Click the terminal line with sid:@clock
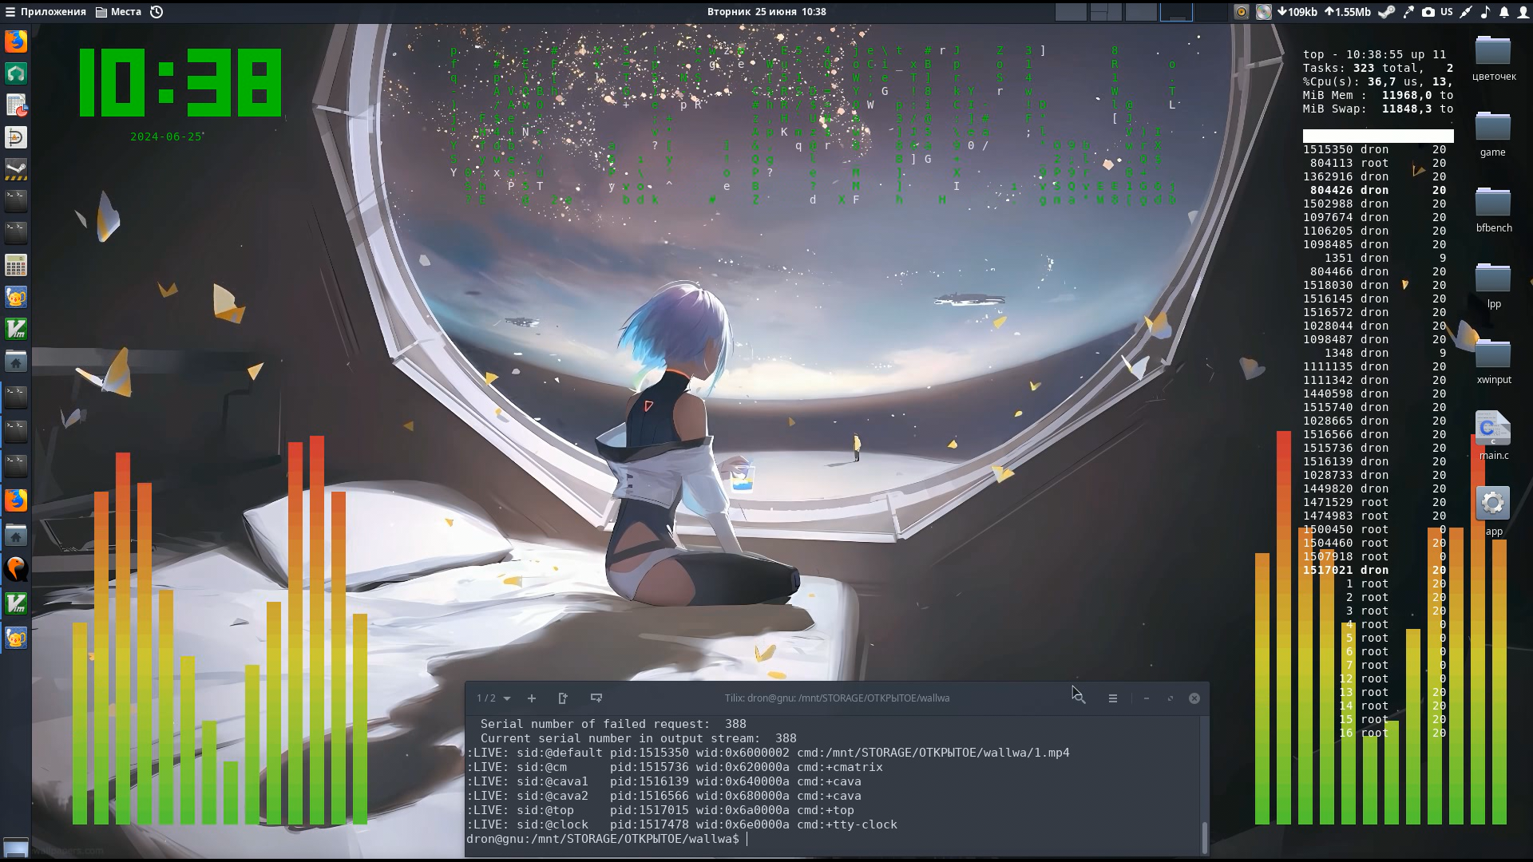The width and height of the screenshot is (1533, 862). 682,824
